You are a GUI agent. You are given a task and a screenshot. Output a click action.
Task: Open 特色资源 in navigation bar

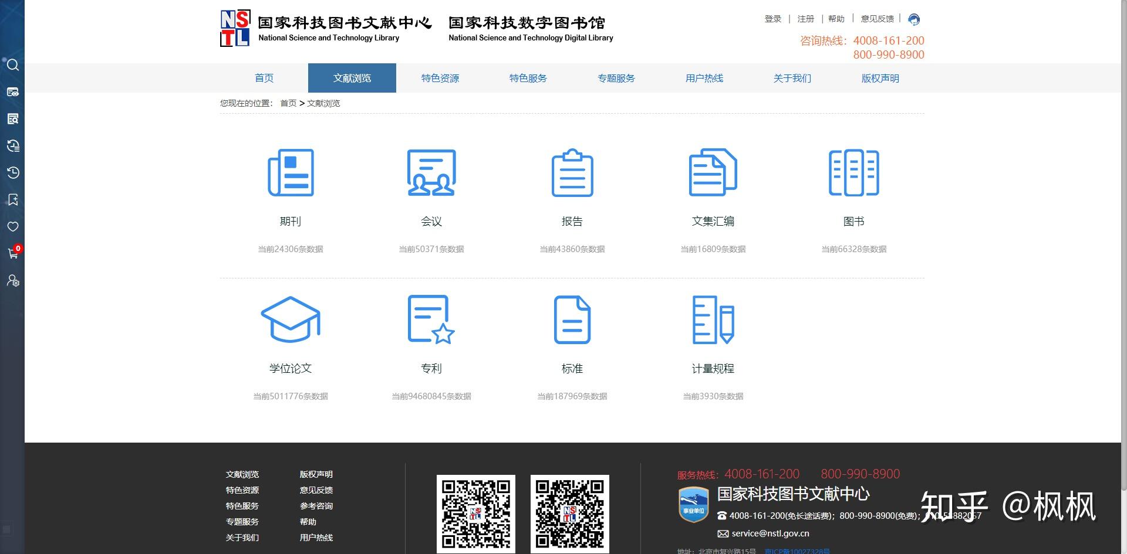(440, 78)
